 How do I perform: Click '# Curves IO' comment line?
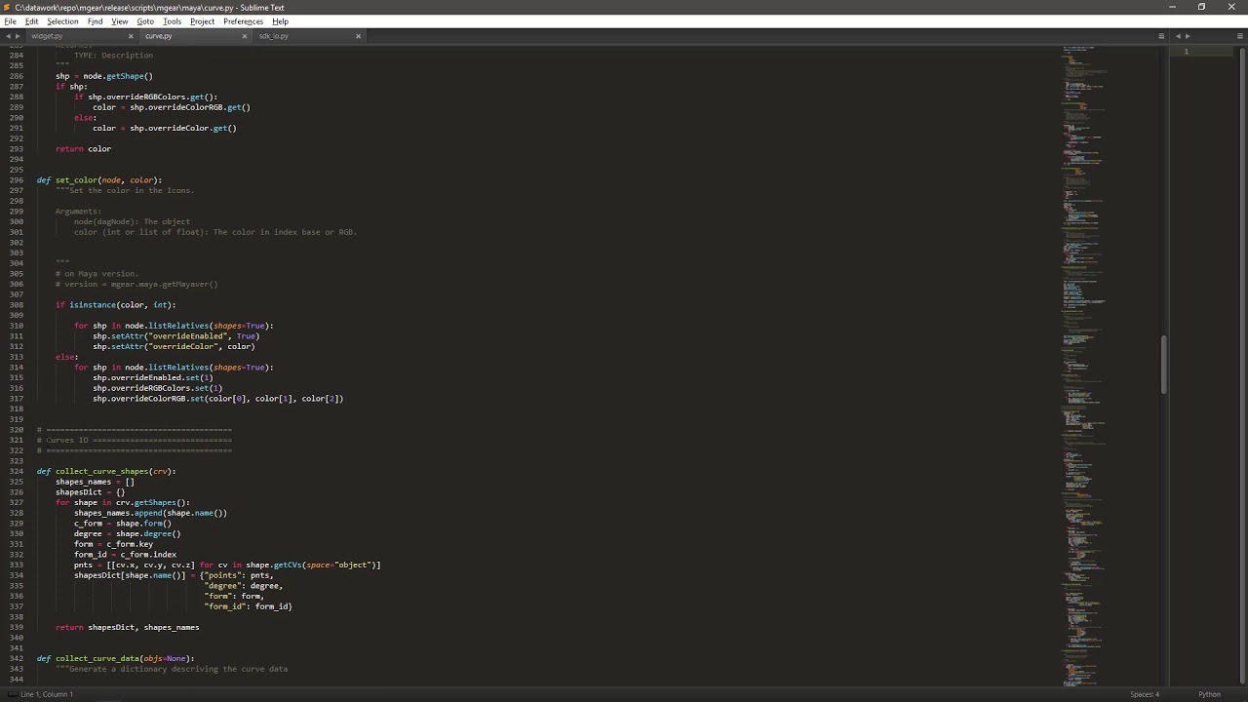135,441
